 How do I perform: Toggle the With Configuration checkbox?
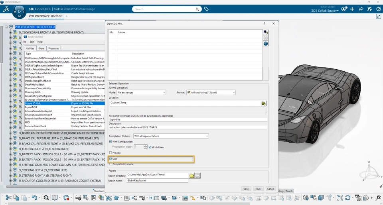tap(111, 142)
